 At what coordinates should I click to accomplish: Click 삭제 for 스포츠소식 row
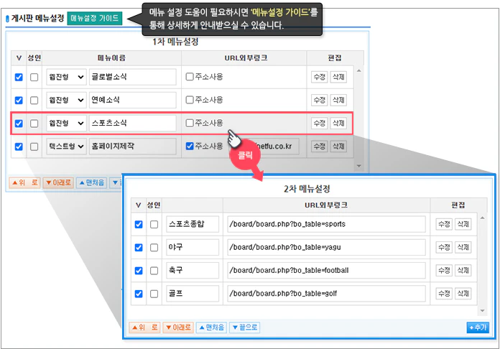point(338,123)
